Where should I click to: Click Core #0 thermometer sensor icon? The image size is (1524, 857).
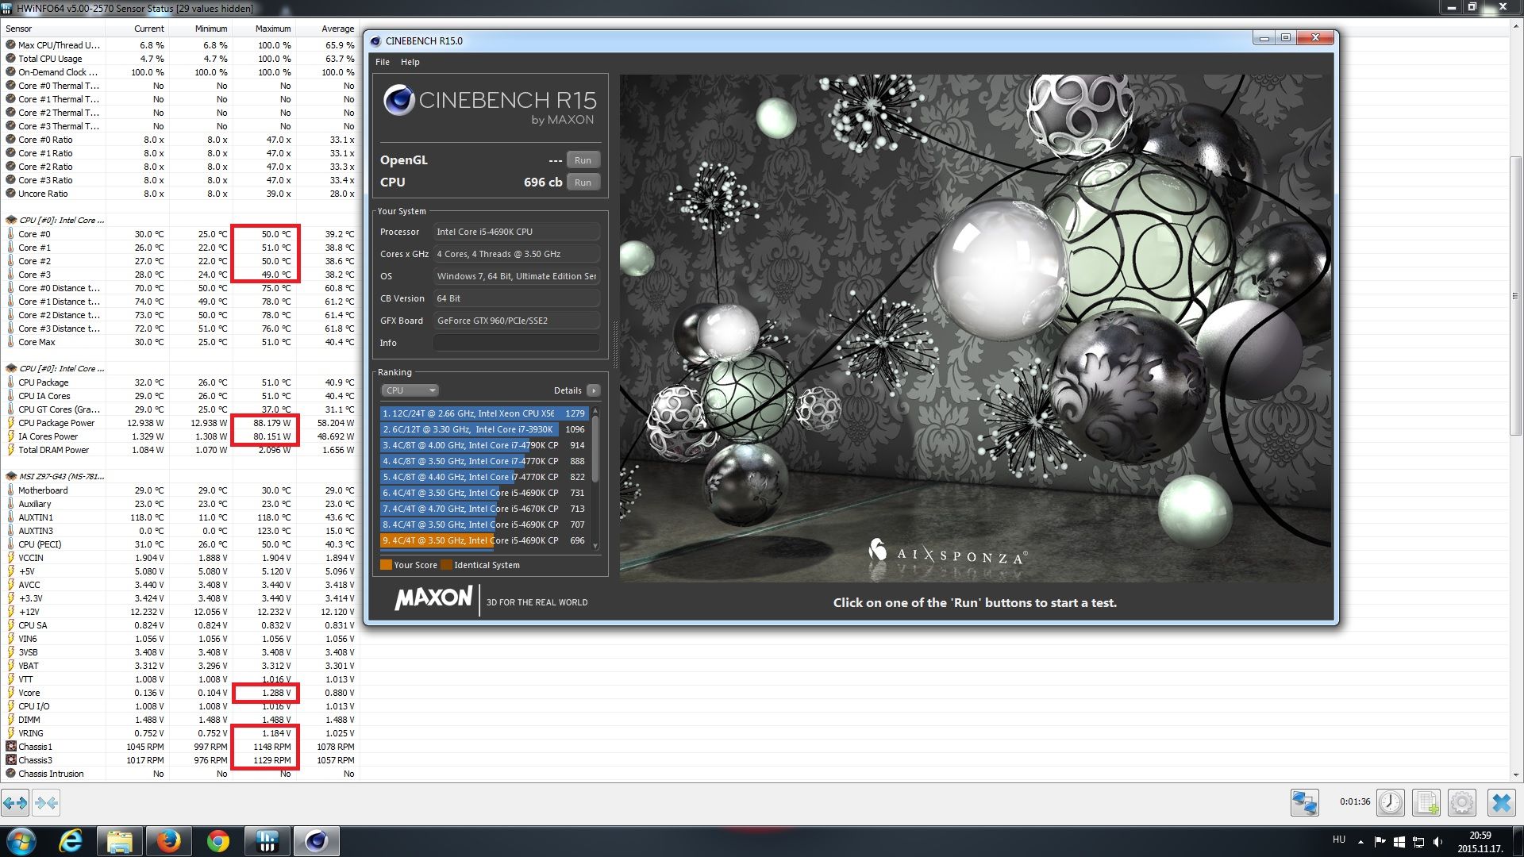pyautogui.click(x=11, y=234)
